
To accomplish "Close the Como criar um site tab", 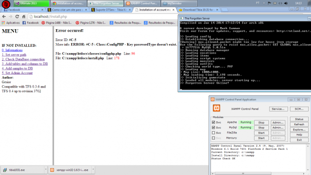I will [86, 10].
